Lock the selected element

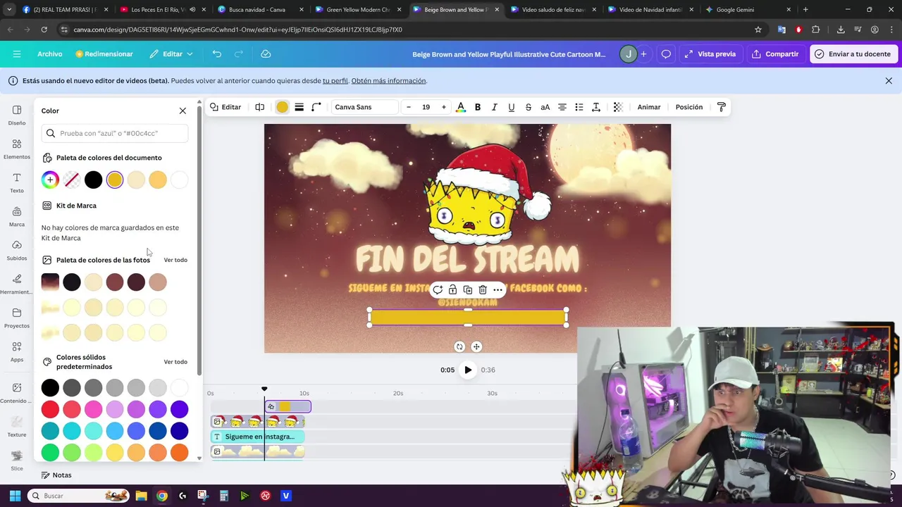452,290
